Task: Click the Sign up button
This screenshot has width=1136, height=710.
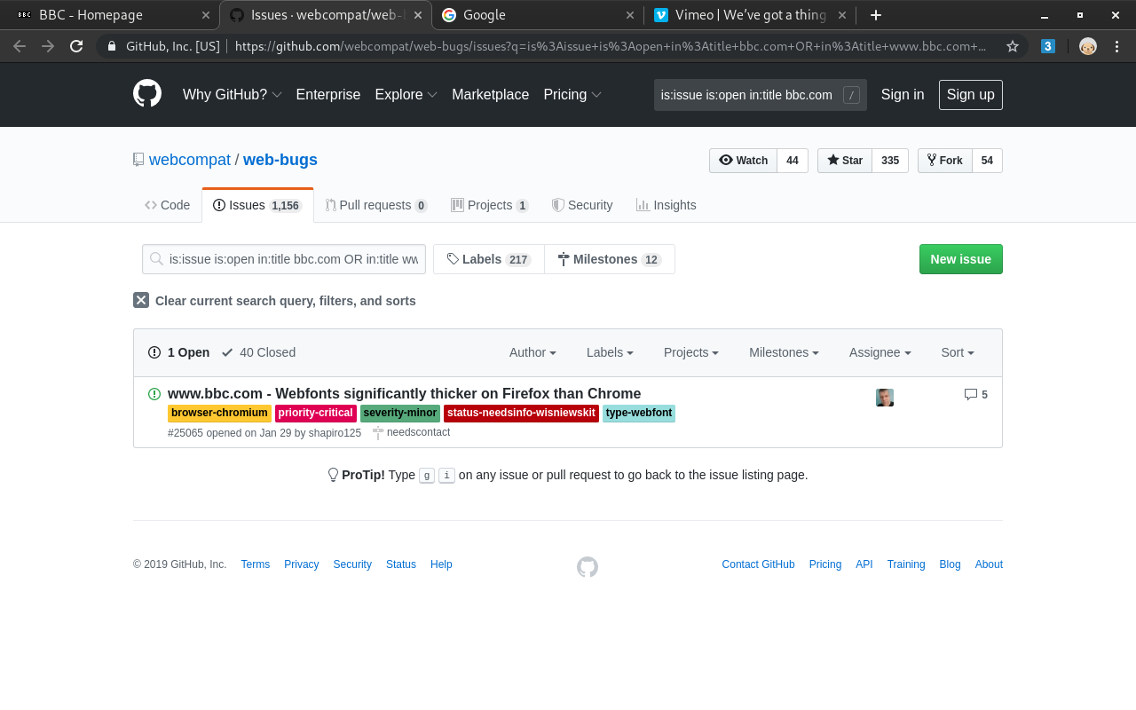Action: point(971,95)
